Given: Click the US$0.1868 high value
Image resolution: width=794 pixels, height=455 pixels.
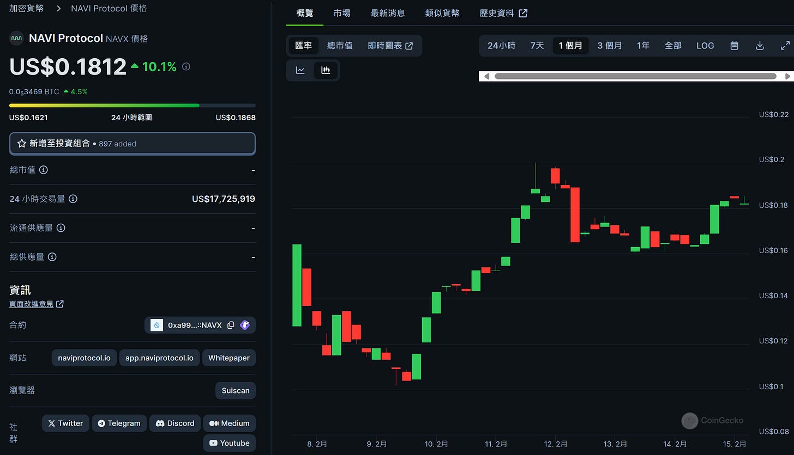Looking at the screenshot, I should pyautogui.click(x=236, y=118).
